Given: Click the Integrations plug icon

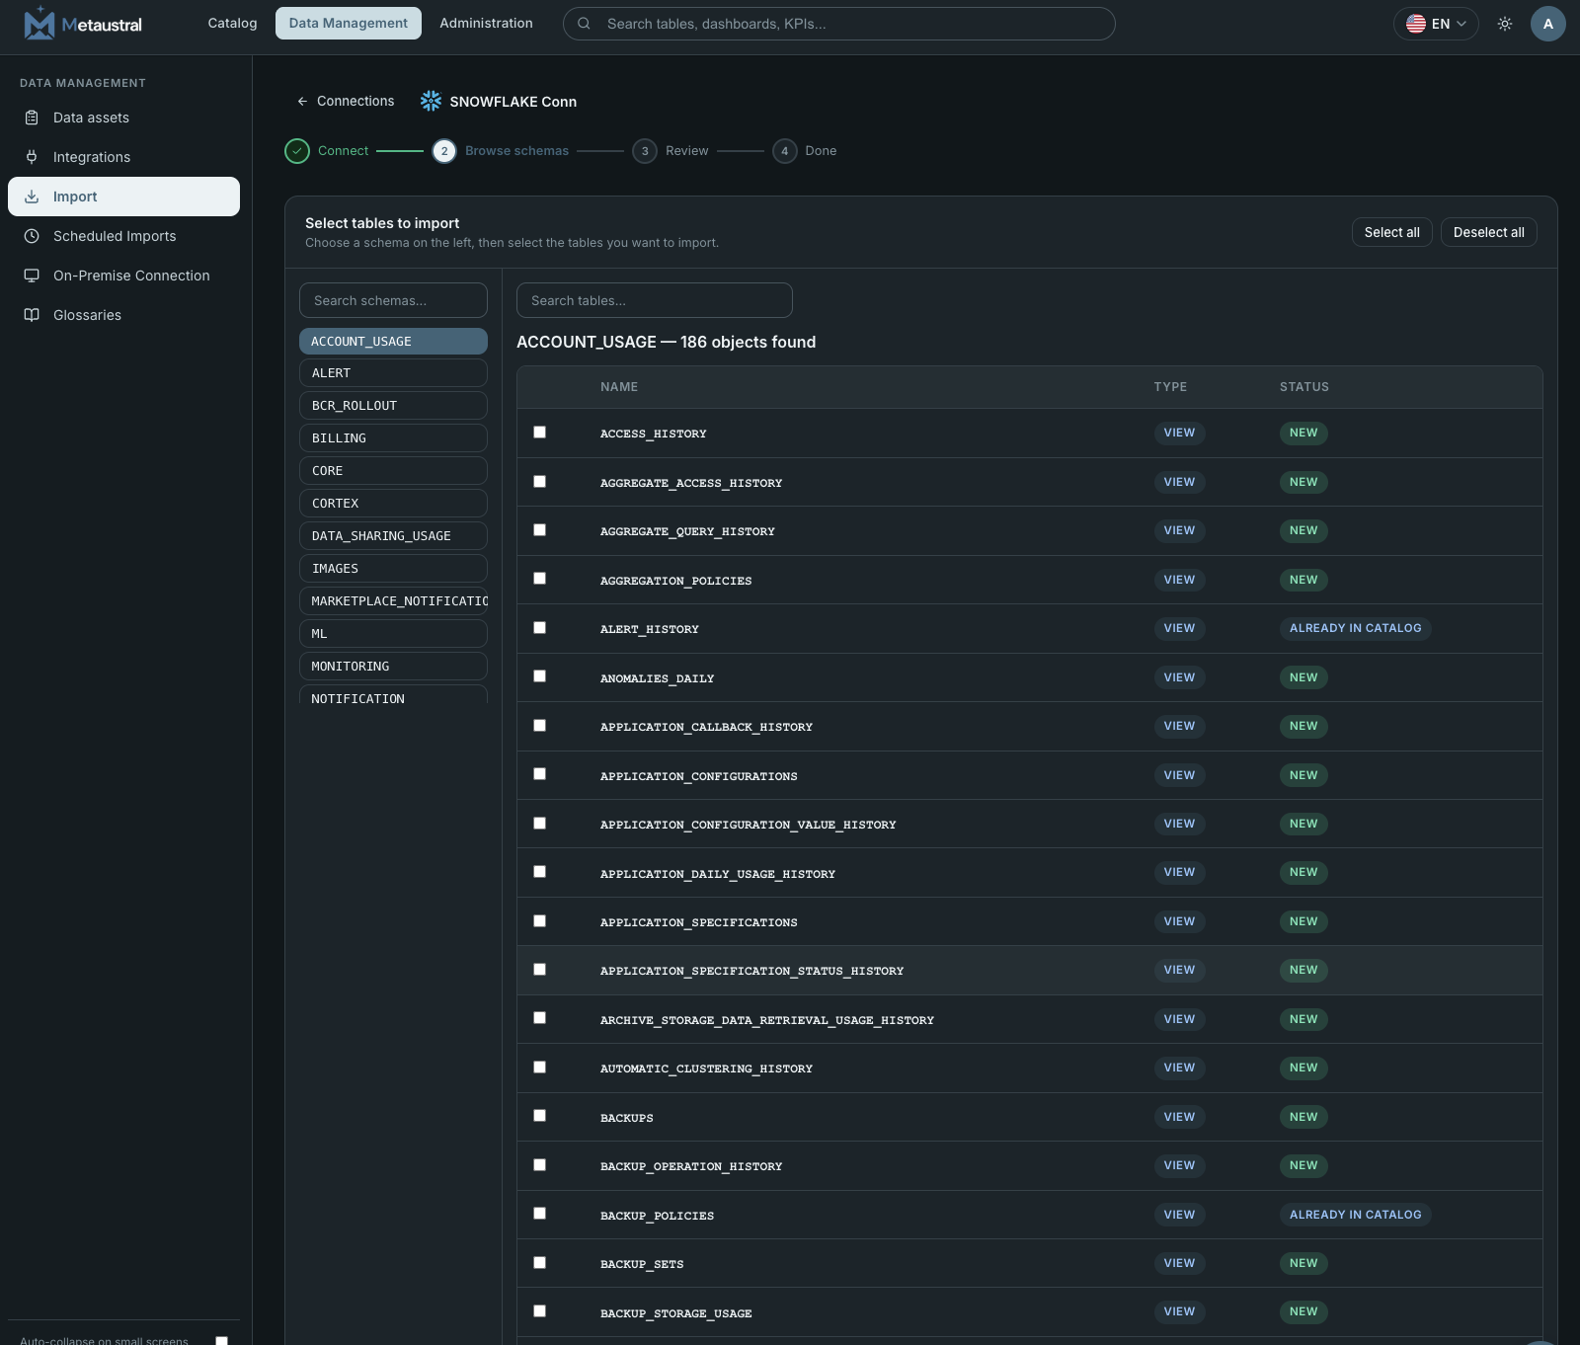Looking at the screenshot, I should click(x=32, y=157).
